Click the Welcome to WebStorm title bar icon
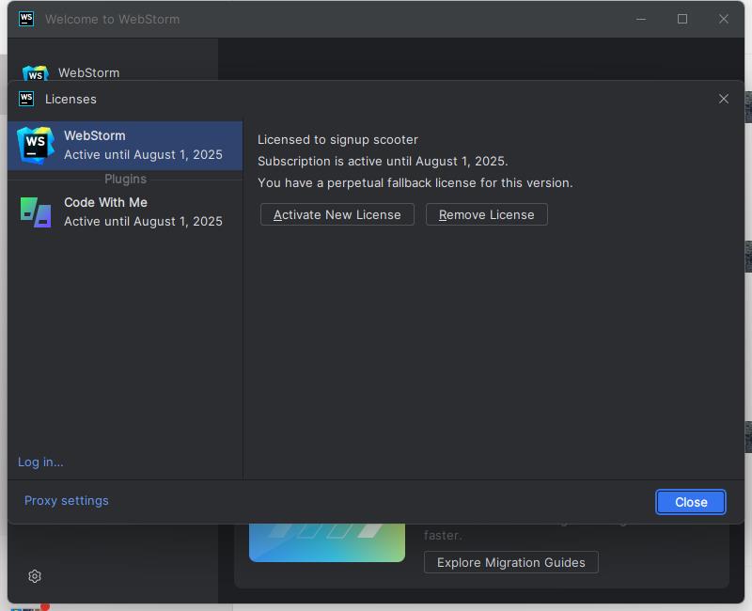Screen dimensions: 752x611 [x=26, y=19]
